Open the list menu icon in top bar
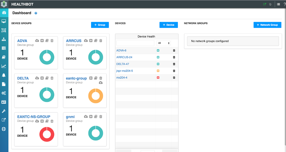Viewport: 286px width, 152px height. 278,4
